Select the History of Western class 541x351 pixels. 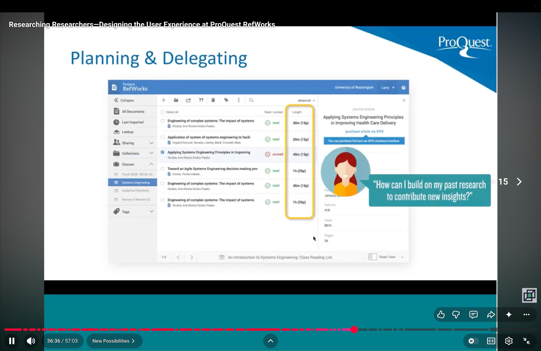coord(132,199)
